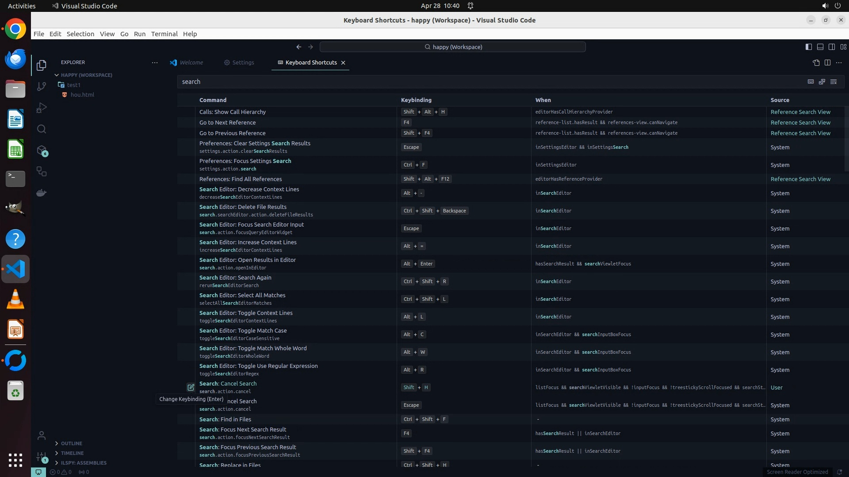
Task: Expand the TIMELINE section
Action: (72, 453)
